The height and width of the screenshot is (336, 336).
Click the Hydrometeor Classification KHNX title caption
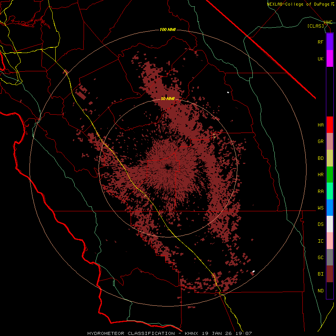(169, 333)
